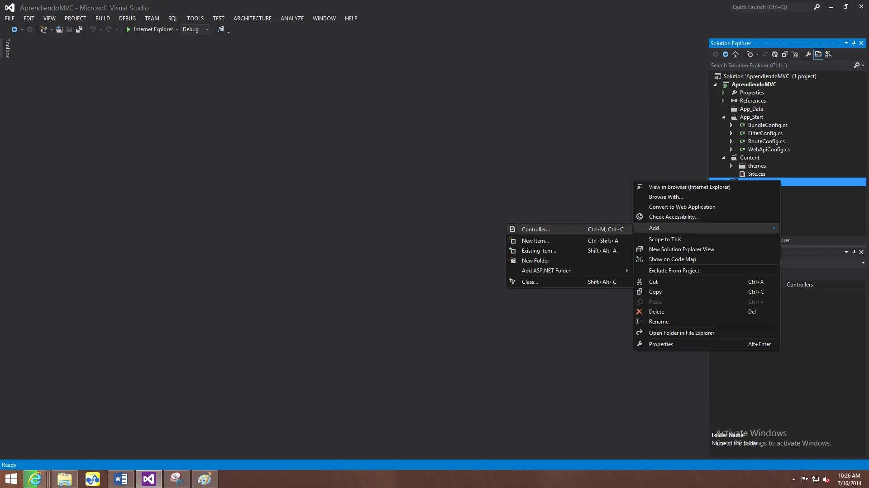Viewport: 869px width, 488px height.
Task: Click the Solution Explorer Forward arrow
Action: point(726,54)
